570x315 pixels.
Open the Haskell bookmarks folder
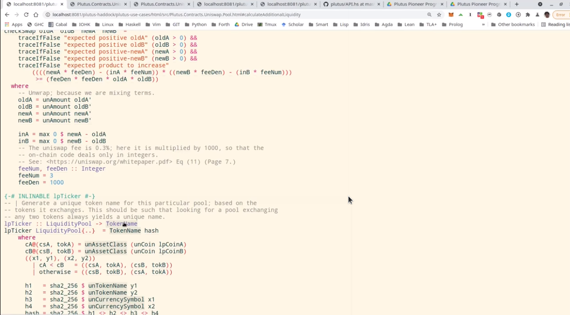pos(129,25)
